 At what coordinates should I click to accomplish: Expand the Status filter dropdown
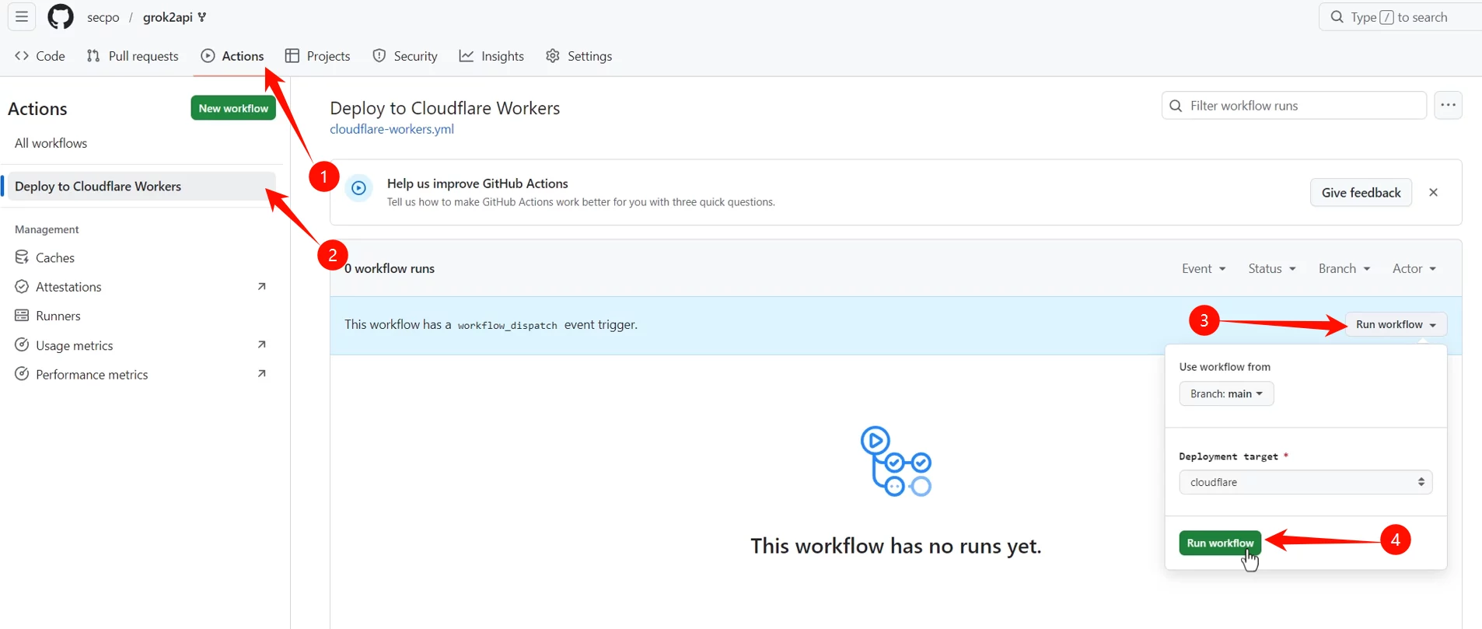pos(1271,268)
